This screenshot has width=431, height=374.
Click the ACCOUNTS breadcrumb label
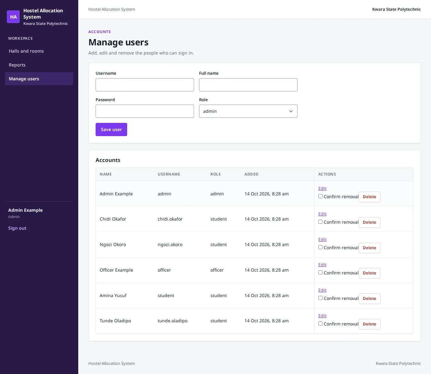click(99, 32)
